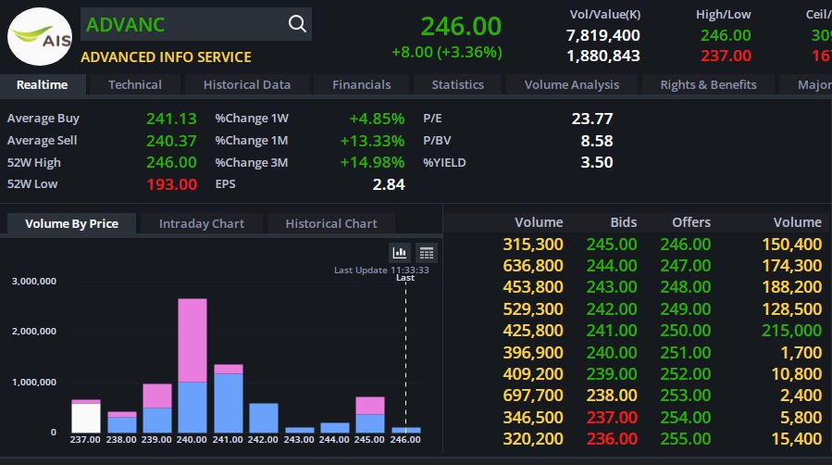The width and height of the screenshot is (832, 465).
Task: Select the Rights & Benefits tab
Action: [708, 84]
